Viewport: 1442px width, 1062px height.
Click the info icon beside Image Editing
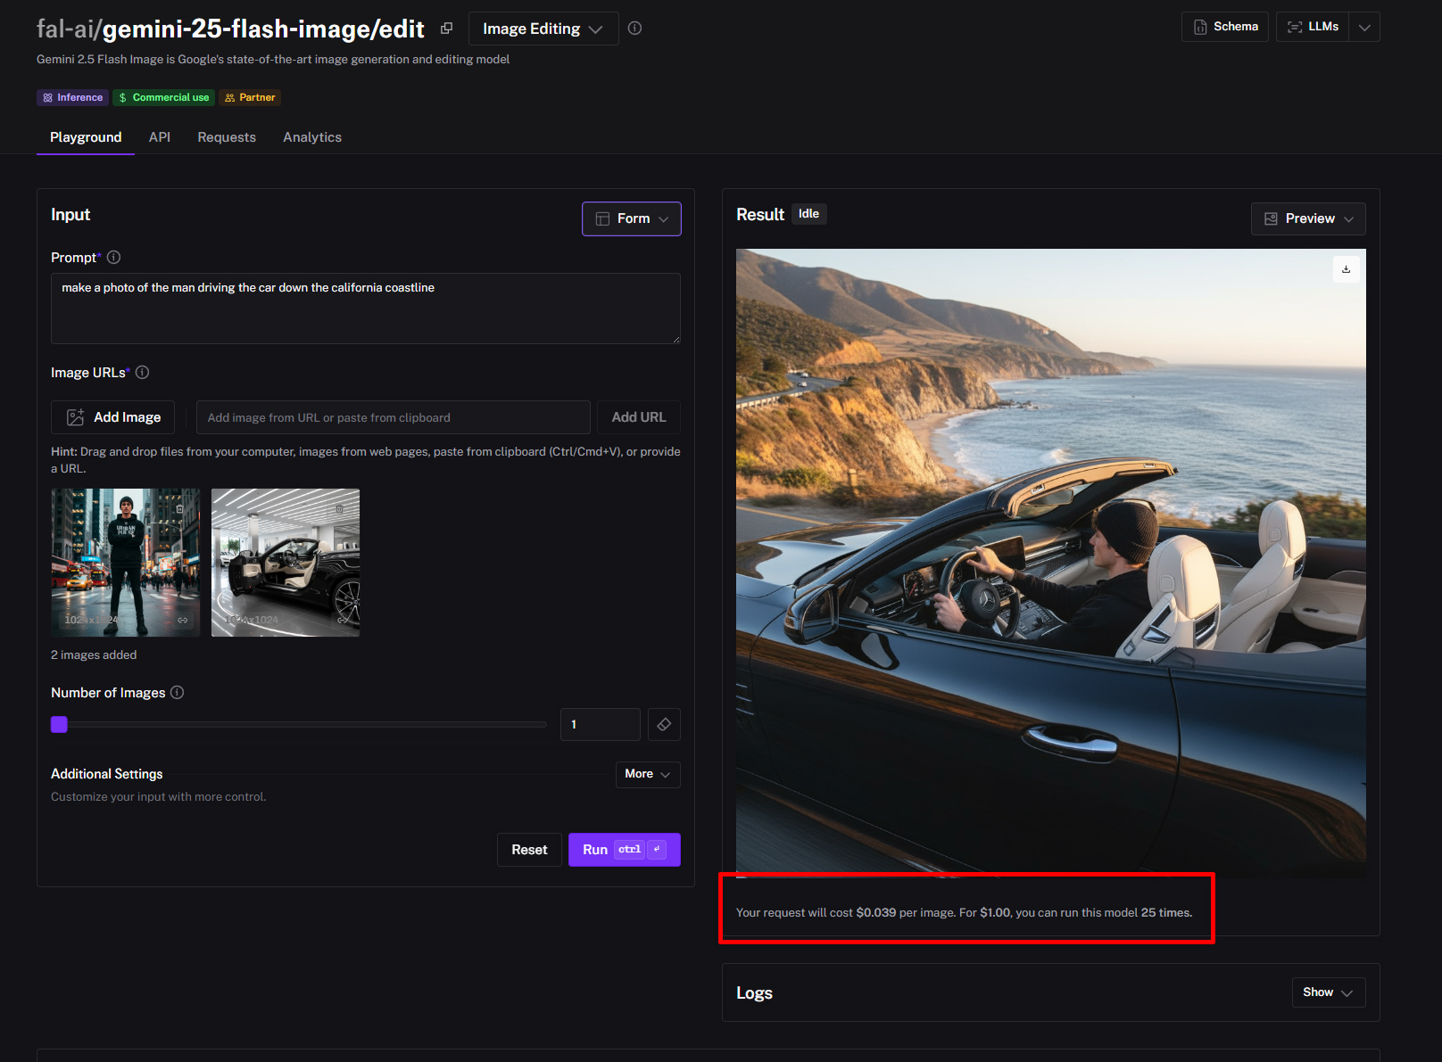[x=634, y=29]
